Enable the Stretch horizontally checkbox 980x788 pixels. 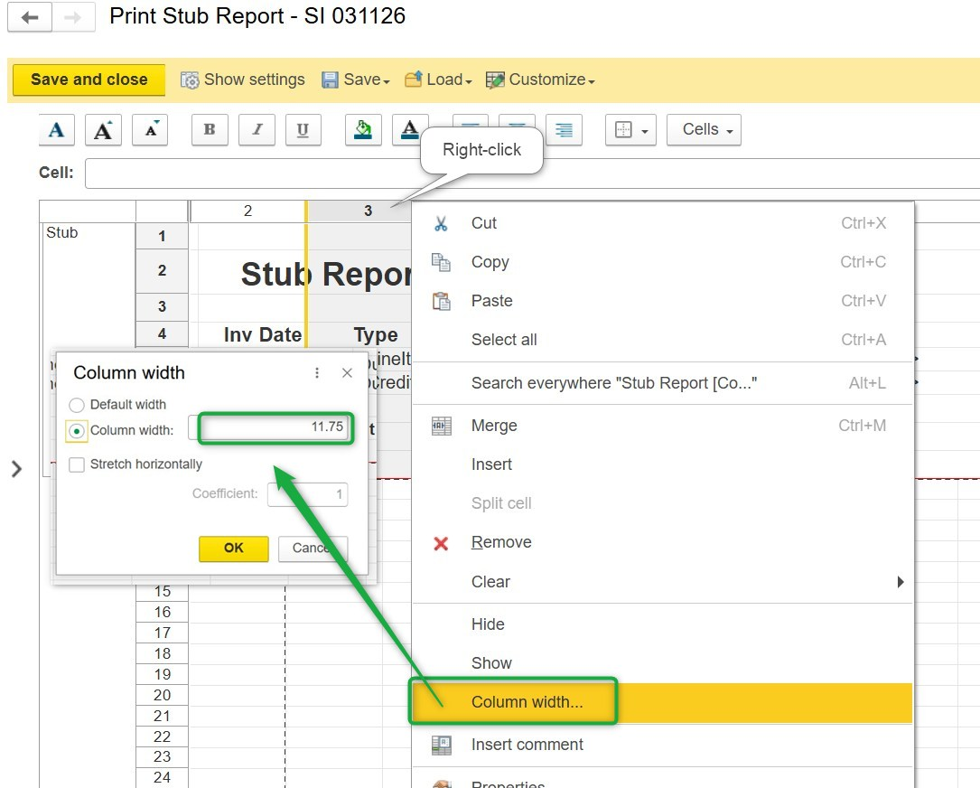coord(78,464)
